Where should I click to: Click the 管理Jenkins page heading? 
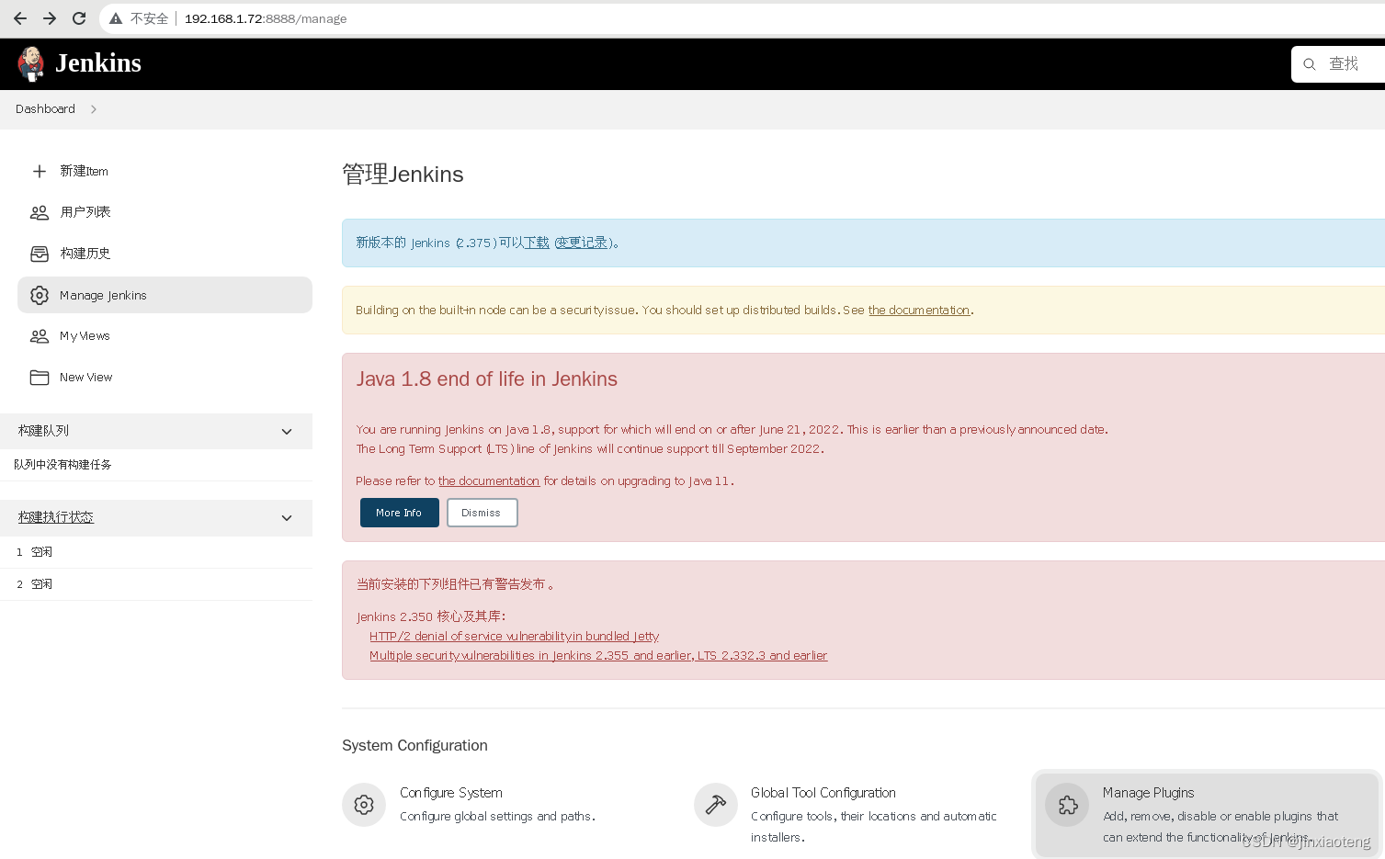(x=403, y=175)
